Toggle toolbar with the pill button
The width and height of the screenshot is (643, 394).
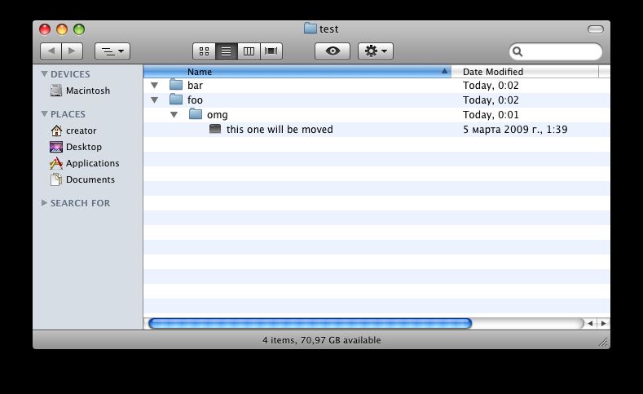click(x=596, y=29)
